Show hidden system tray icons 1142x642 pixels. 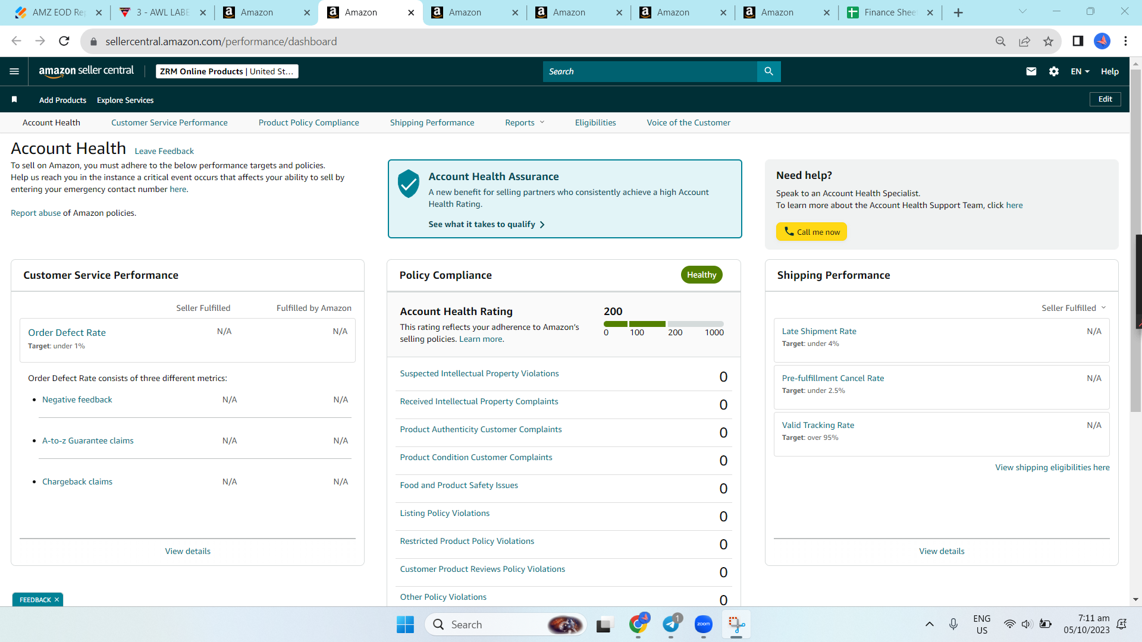930,624
